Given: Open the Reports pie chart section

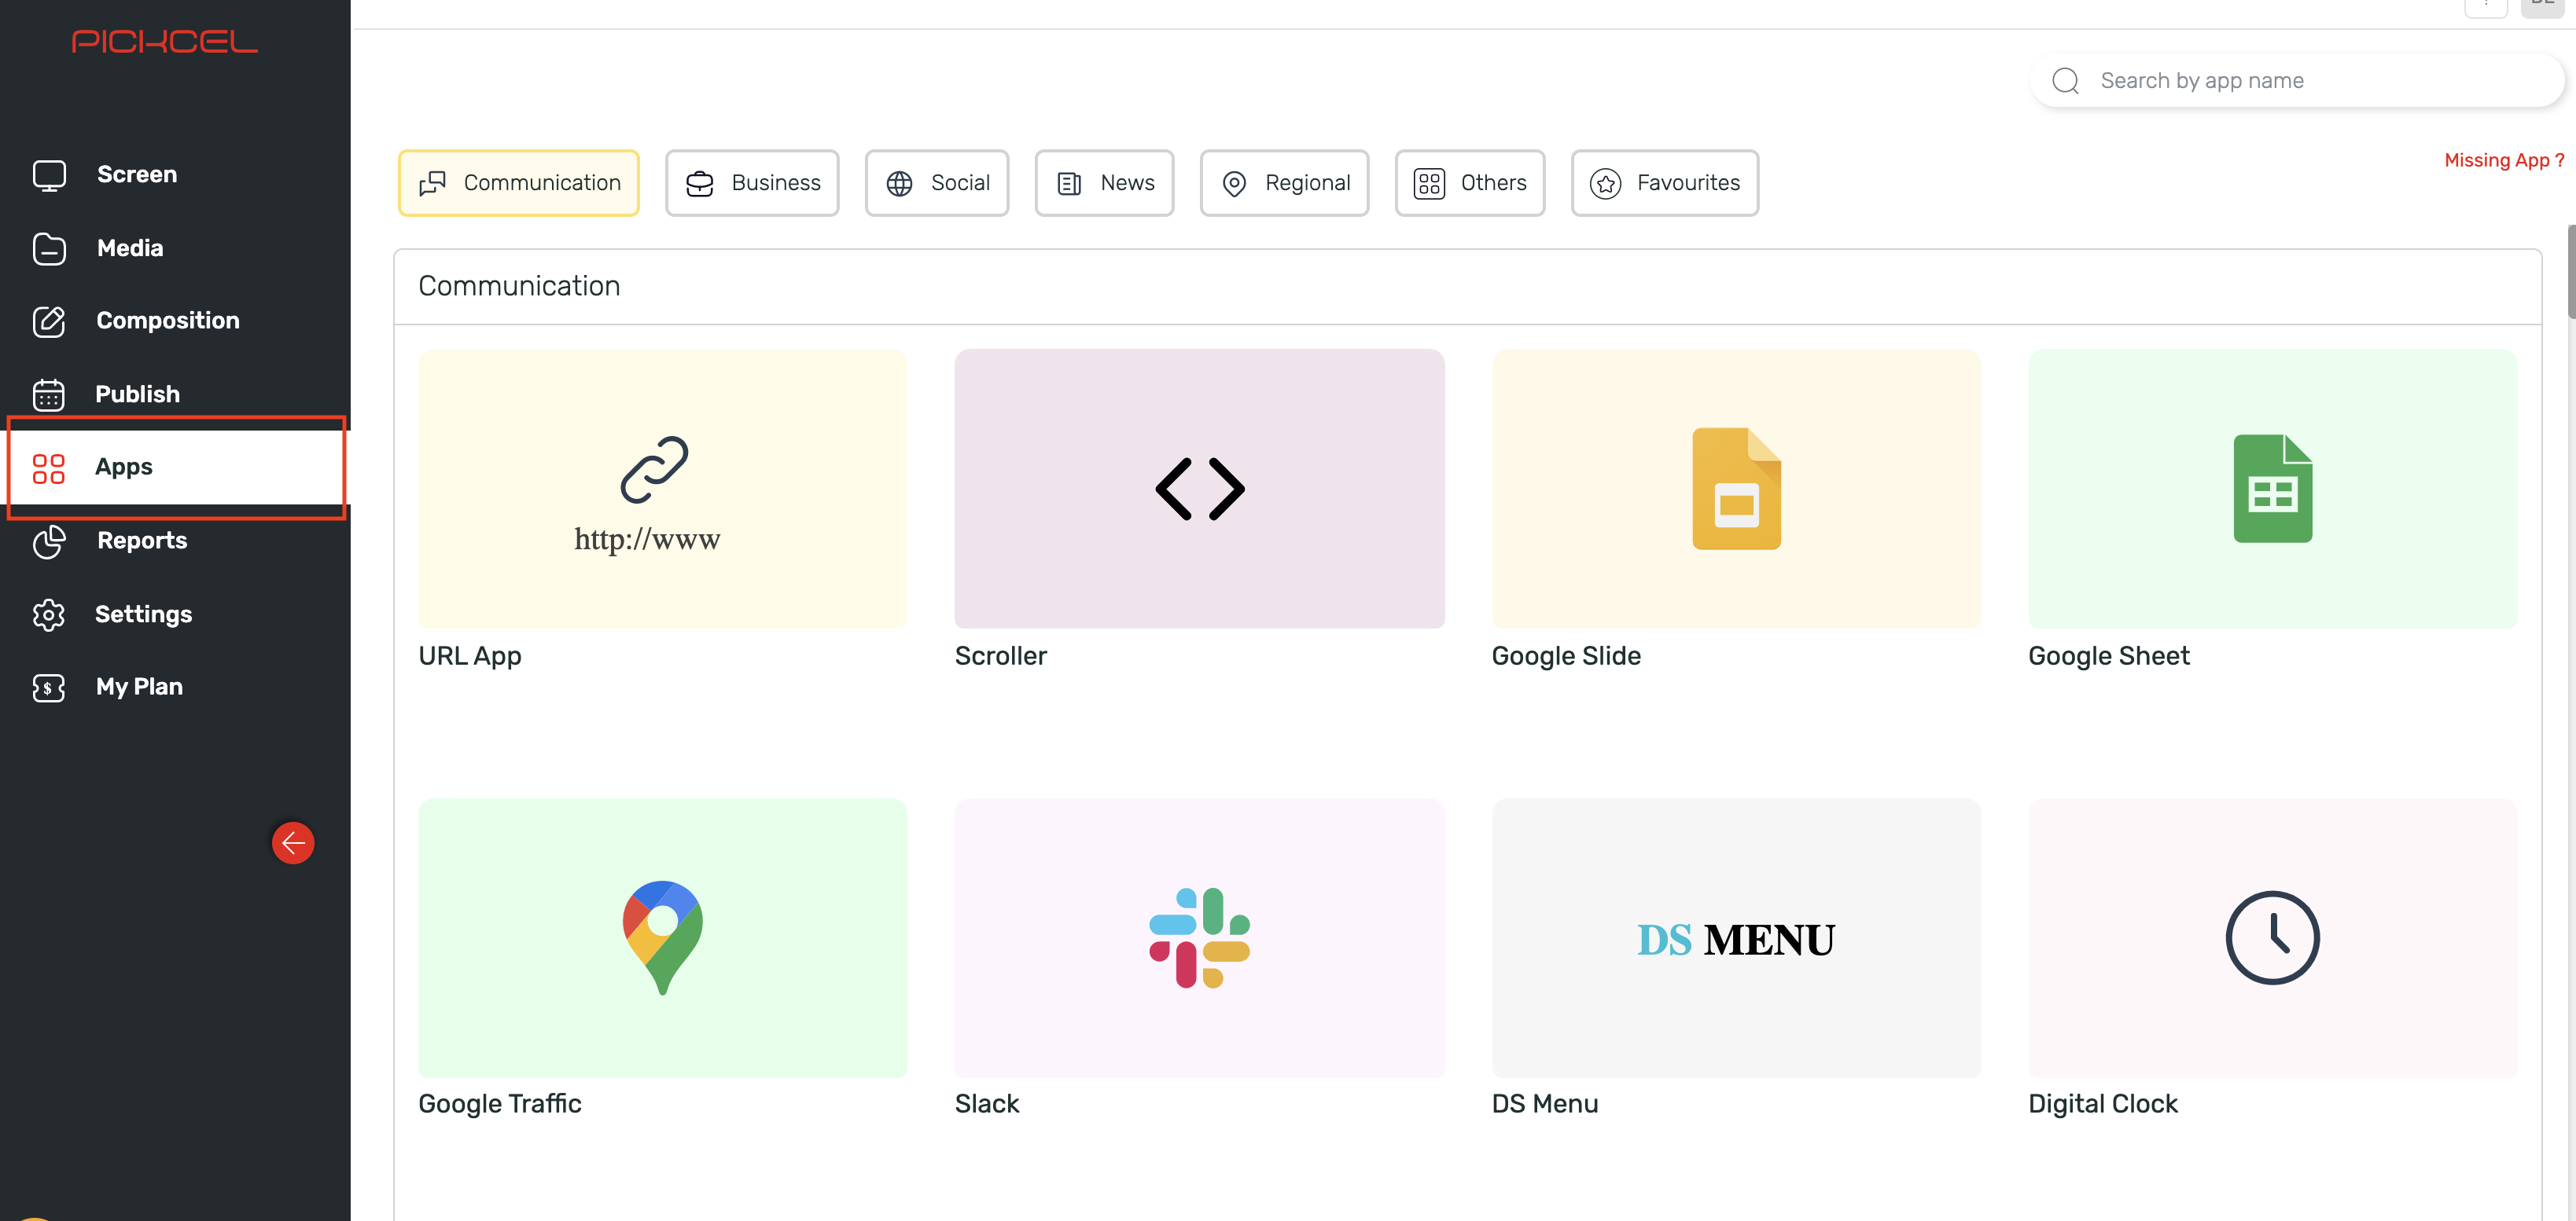Looking at the screenshot, I should click(141, 541).
